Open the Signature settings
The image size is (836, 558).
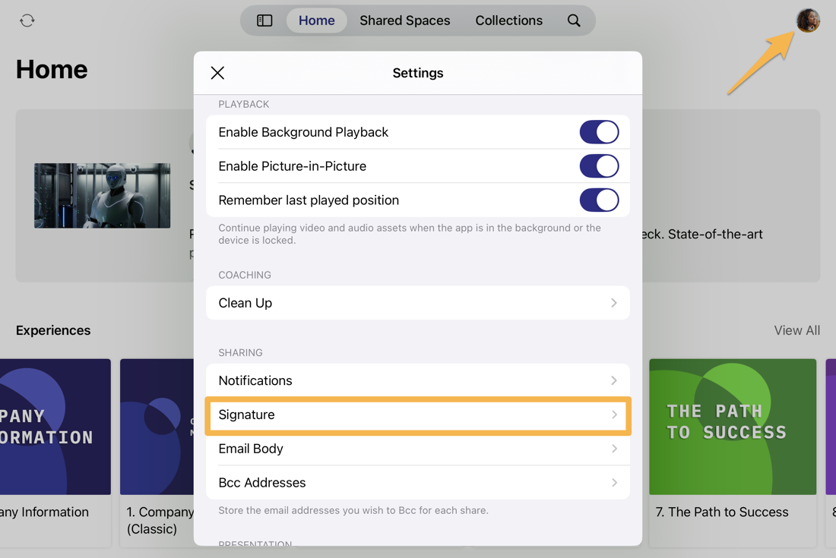pyautogui.click(x=417, y=416)
